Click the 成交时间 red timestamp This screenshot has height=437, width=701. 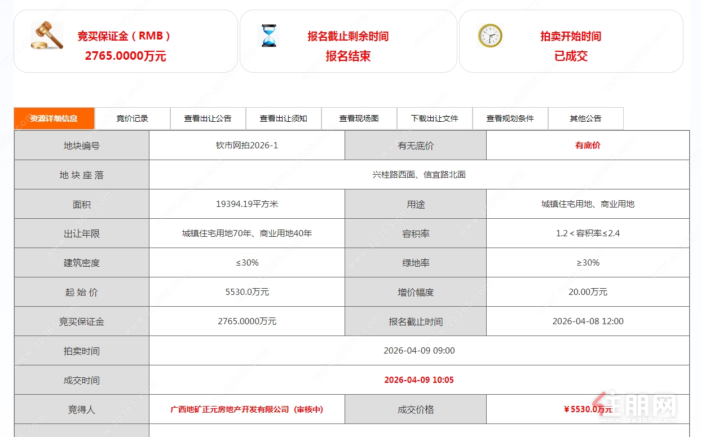pyautogui.click(x=419, y=379)
